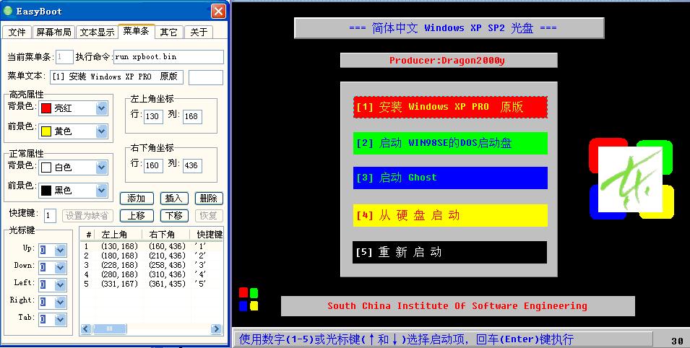Select preview item [4] 从硬盘启动

[450, 215]
